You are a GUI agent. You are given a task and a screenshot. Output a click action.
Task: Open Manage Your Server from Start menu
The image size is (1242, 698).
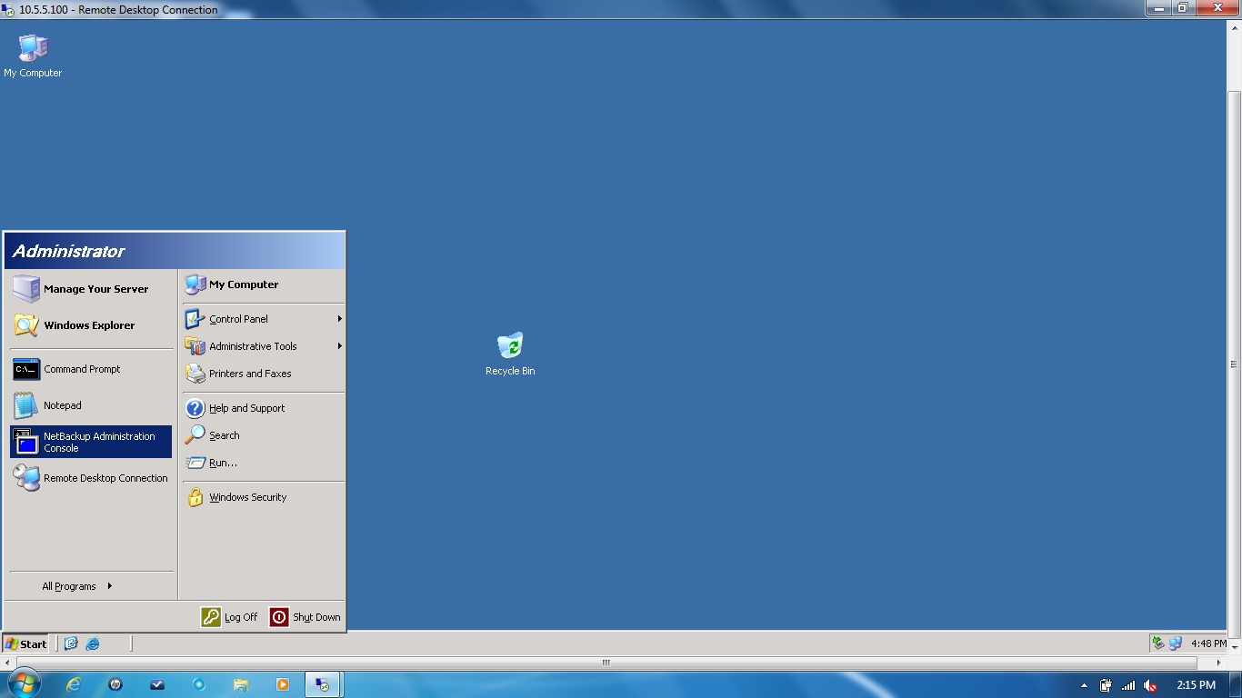point(91,289)
